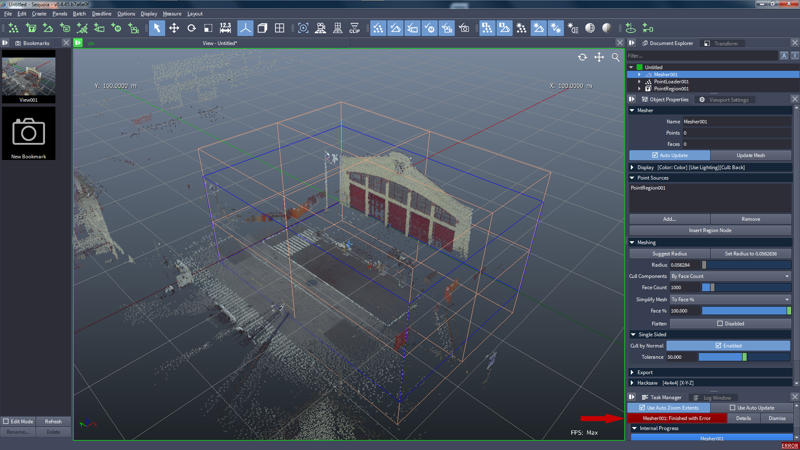This screenshot has width=800, height=450.
Task: Select the rectangle selection tool
Action: [207, 29]
